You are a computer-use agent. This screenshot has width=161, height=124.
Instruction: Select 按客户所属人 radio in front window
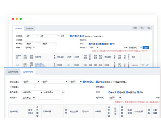(114, 82)
